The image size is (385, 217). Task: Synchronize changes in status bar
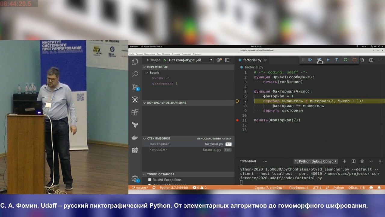[x=154, y=187]
